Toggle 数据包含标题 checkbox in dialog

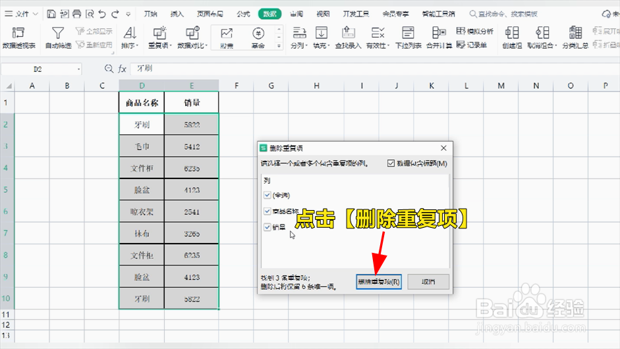391,163
